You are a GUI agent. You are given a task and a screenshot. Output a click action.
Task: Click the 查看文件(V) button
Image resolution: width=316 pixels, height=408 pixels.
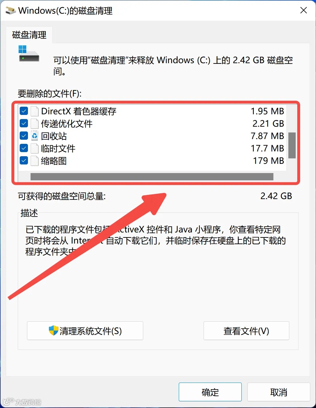click(x=246, y=331)
